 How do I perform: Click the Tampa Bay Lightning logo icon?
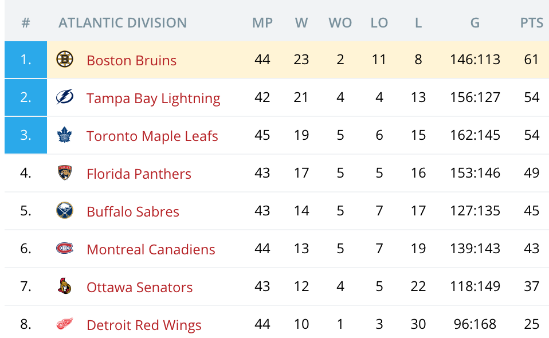(65, 97)
